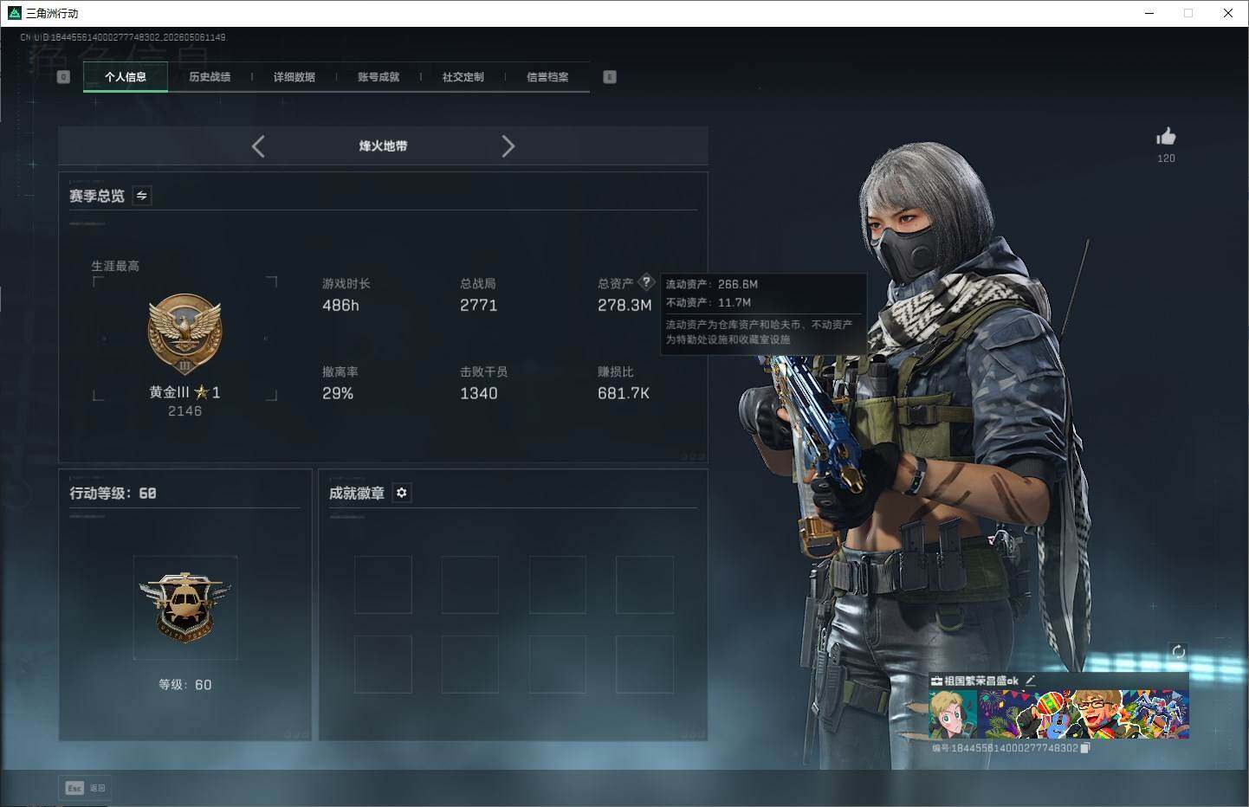Image resolution: width=1249 pixels, height=807 pixels.
Task: Click the blond anime avatar on the name card
Action: click(x=953, y=714)
